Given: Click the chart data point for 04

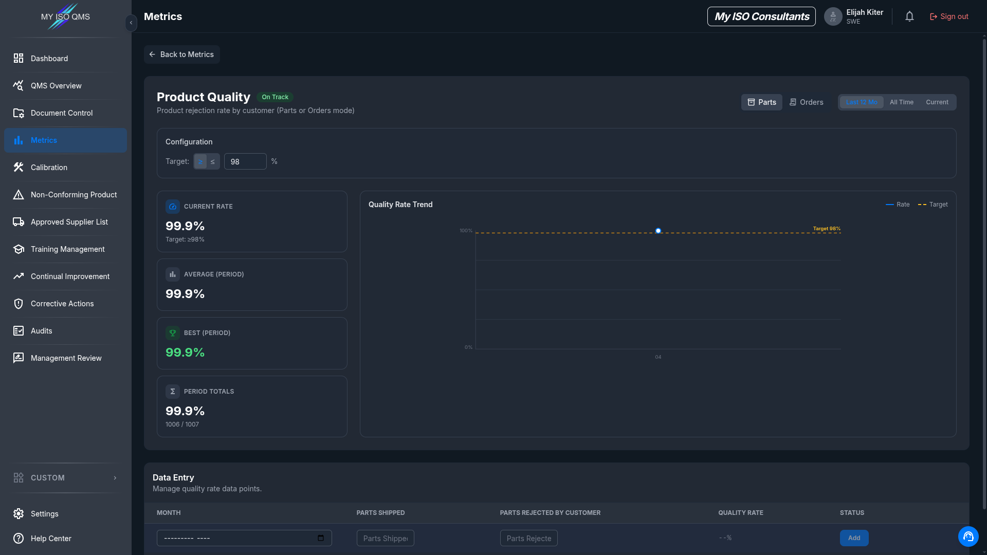Looking at the screenshot, I should 658,231.
